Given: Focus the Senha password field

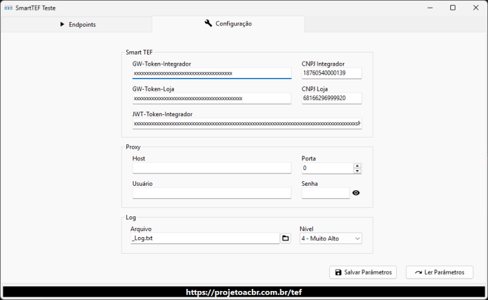Looking at the screenshot, I should pyautogui.click(x=325, y=193).
